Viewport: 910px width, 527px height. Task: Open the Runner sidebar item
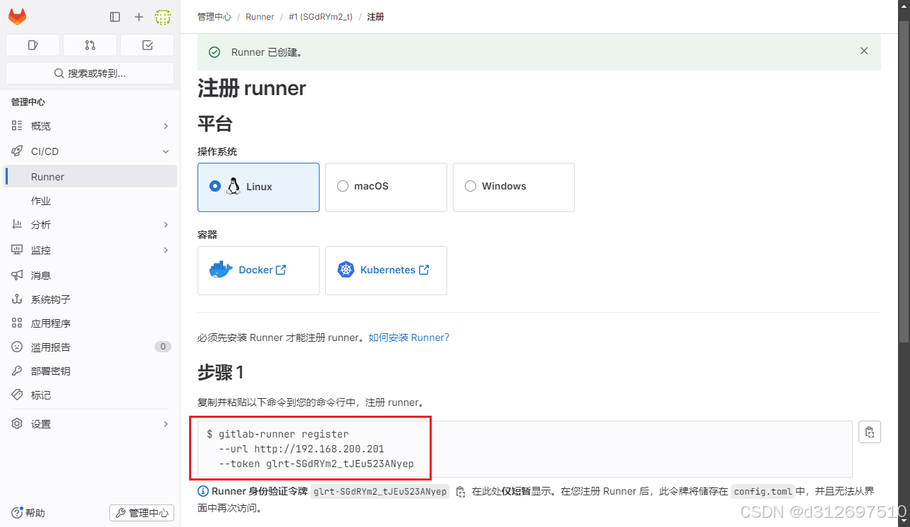coord(90,177)
